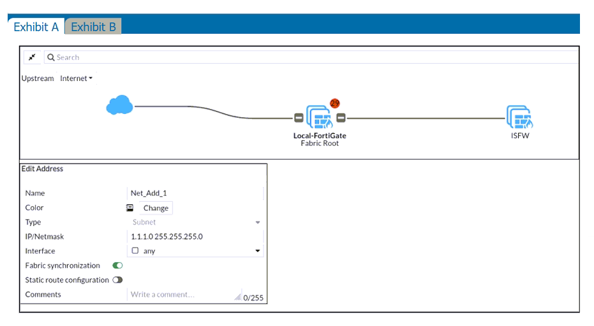The width and height of the screenshot is (594, 326).
Task: Collapse the right connector of Local-FortiGate
Action: pyautogui.click(x=341, y=118)
